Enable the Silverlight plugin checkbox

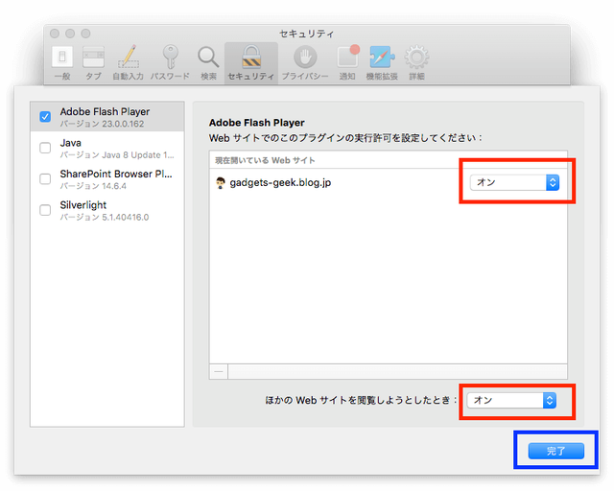(45, 210)
